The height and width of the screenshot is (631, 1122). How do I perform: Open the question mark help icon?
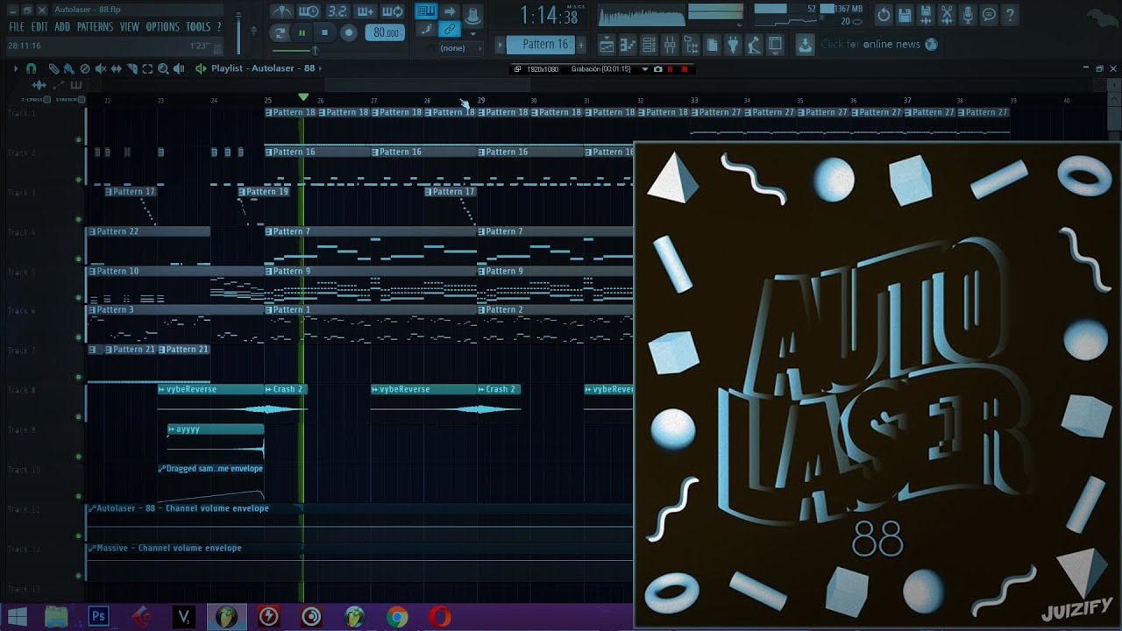[x=1010, y=15]
